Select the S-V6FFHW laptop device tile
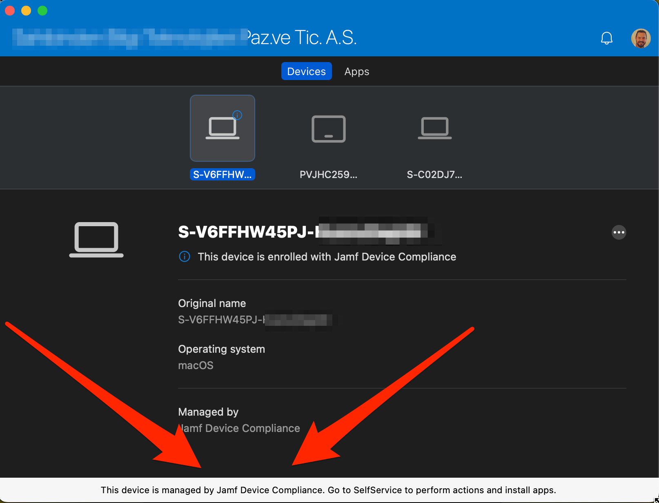Screen dimensions: 659x503 pos(223,128)
